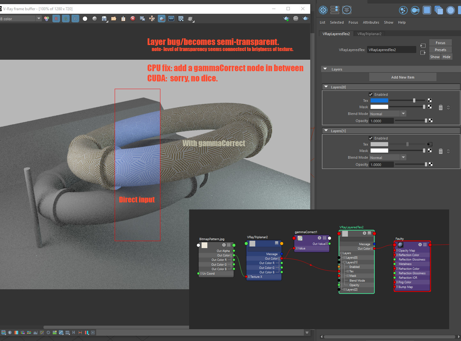Collapse the Layers[1] section
This screenshot has height=341, width=461.
coord(326,131)
